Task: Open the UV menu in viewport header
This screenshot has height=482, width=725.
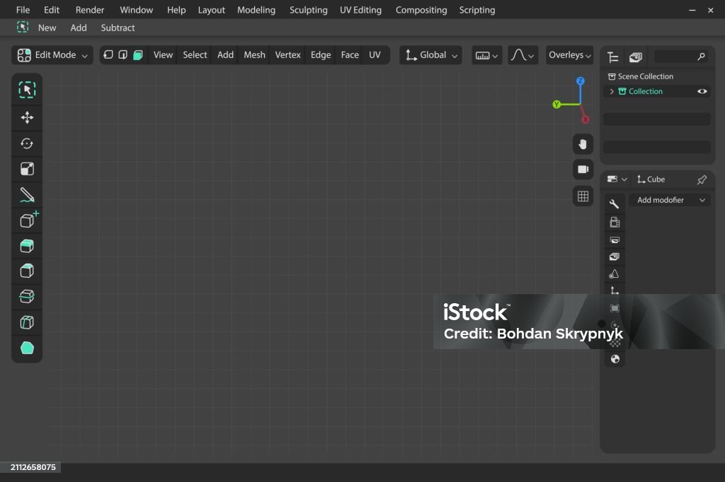Action: click(x=375, y=55)
